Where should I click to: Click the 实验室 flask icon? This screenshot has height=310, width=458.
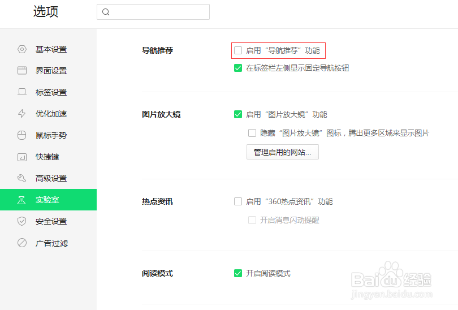21,200
